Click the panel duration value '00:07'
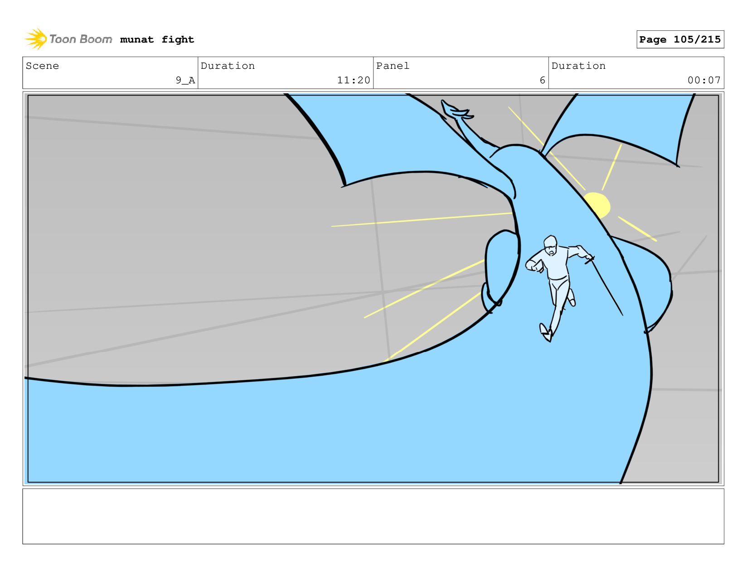Screen dimensions: 747x578 pos(704,80)
